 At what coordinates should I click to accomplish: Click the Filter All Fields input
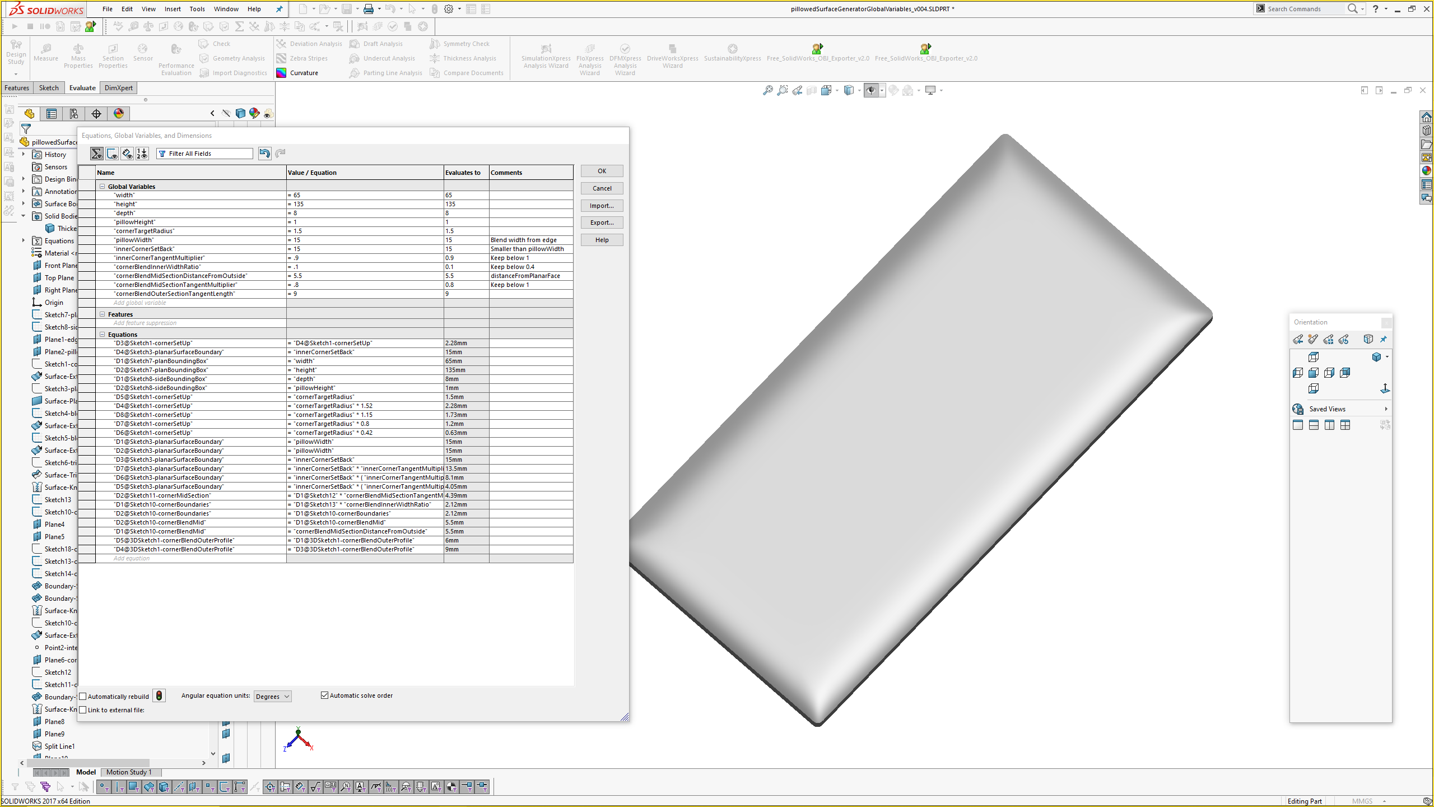click(205, 153)
